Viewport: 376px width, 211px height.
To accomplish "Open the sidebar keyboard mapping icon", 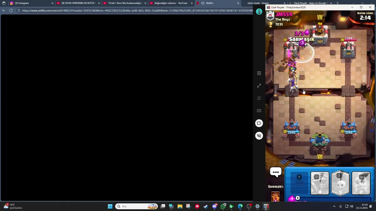I will (x=259, y=111).
